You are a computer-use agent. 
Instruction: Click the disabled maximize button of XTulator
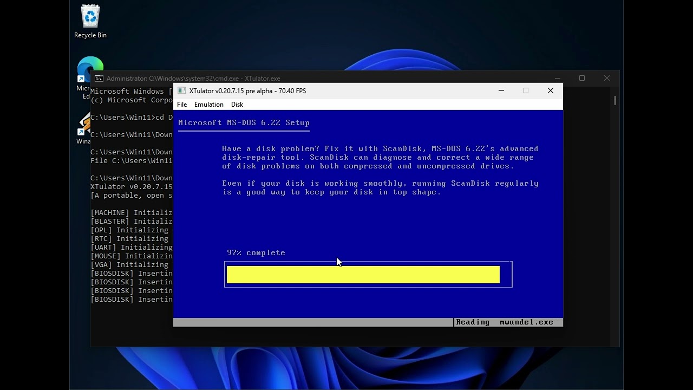pos(526,90)
